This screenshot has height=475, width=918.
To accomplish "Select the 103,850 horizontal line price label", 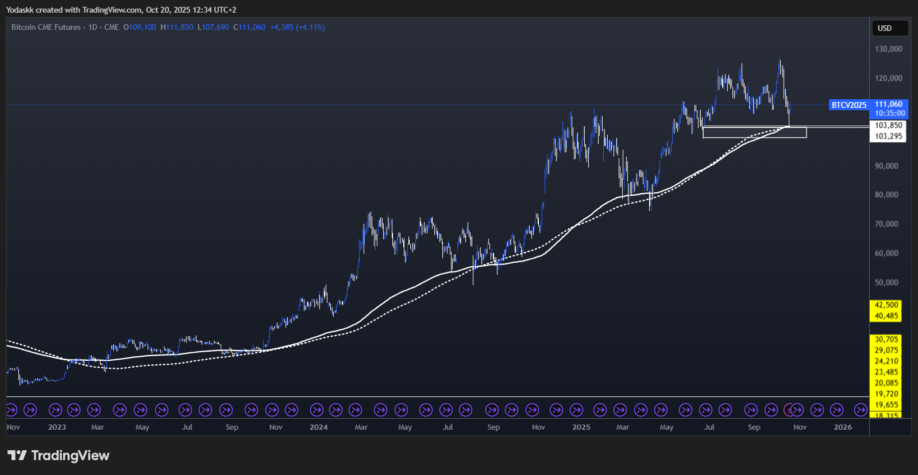I will click(x=888, y=125).
